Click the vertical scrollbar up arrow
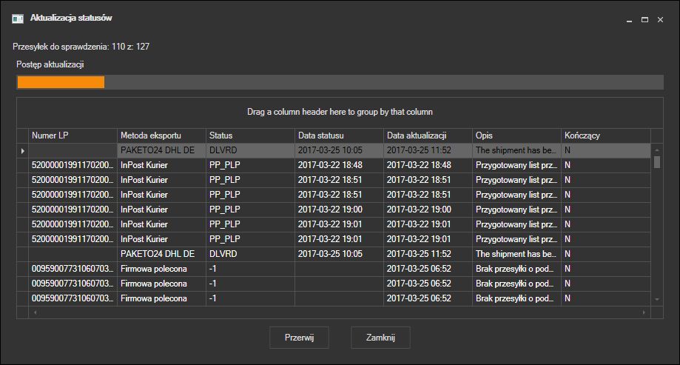Screen dimensions: 680x365 click(x=657, y=150)
